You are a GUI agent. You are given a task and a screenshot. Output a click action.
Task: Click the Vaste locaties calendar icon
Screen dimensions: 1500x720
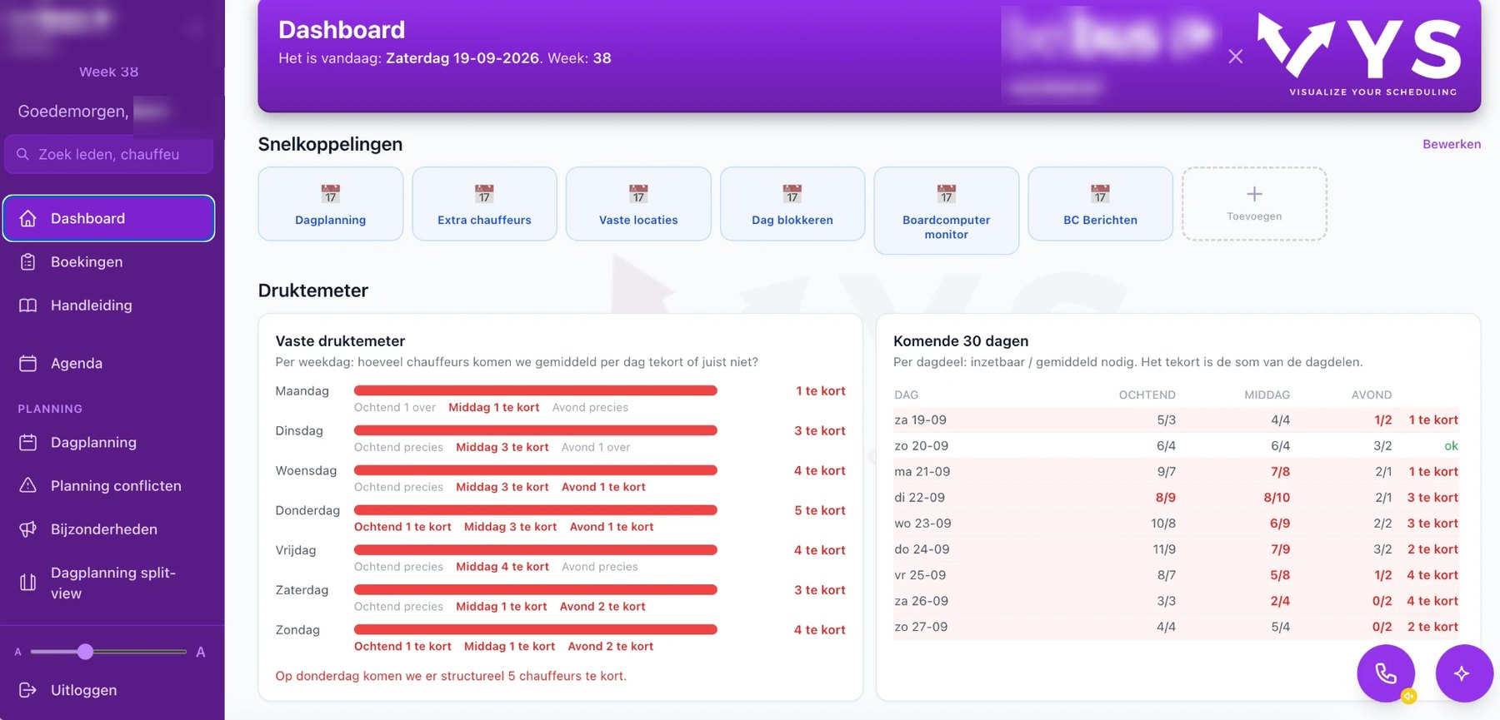(x=638, y=194)
